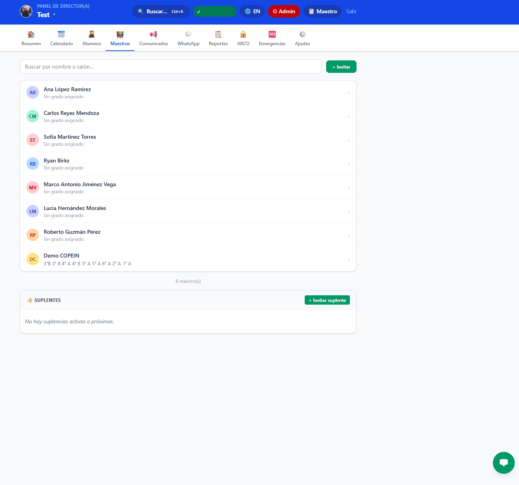
Task: Click Demo COPEIN assigned grades list
Action: tap(87, 264)
